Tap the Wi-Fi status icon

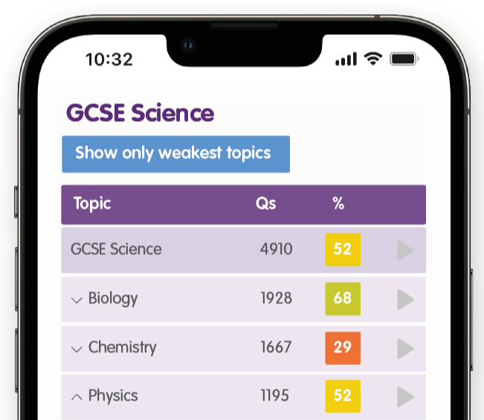[x=373, y=59]
